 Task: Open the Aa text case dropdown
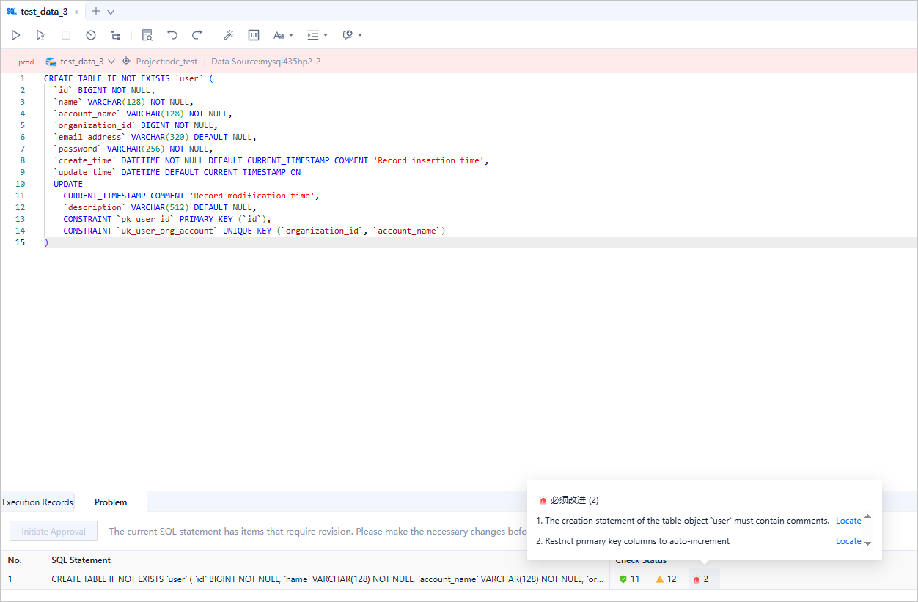click(283, 35)
